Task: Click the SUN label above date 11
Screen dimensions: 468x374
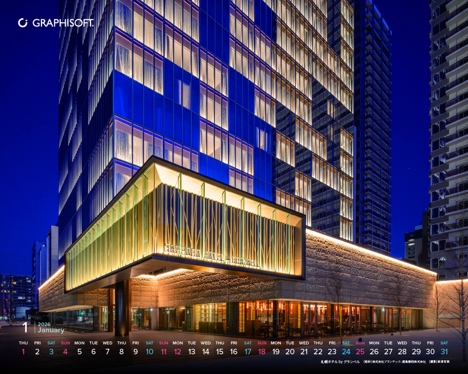Action: click(164, 343)
